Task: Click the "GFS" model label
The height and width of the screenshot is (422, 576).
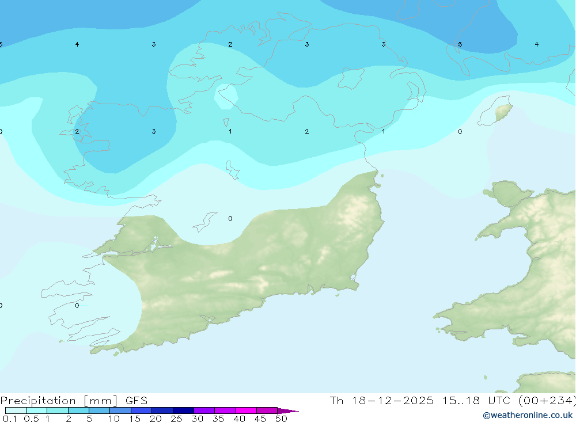Action: tap(137, 401)
